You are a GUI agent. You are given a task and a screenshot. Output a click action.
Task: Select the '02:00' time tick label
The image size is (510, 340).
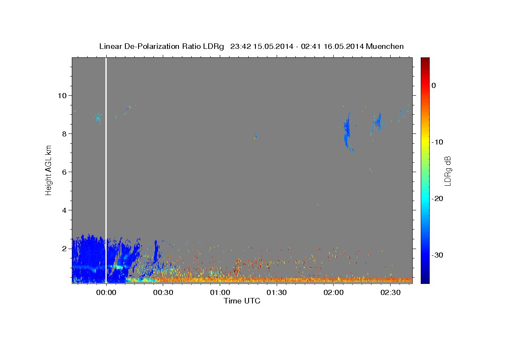[x=334, y=293]
